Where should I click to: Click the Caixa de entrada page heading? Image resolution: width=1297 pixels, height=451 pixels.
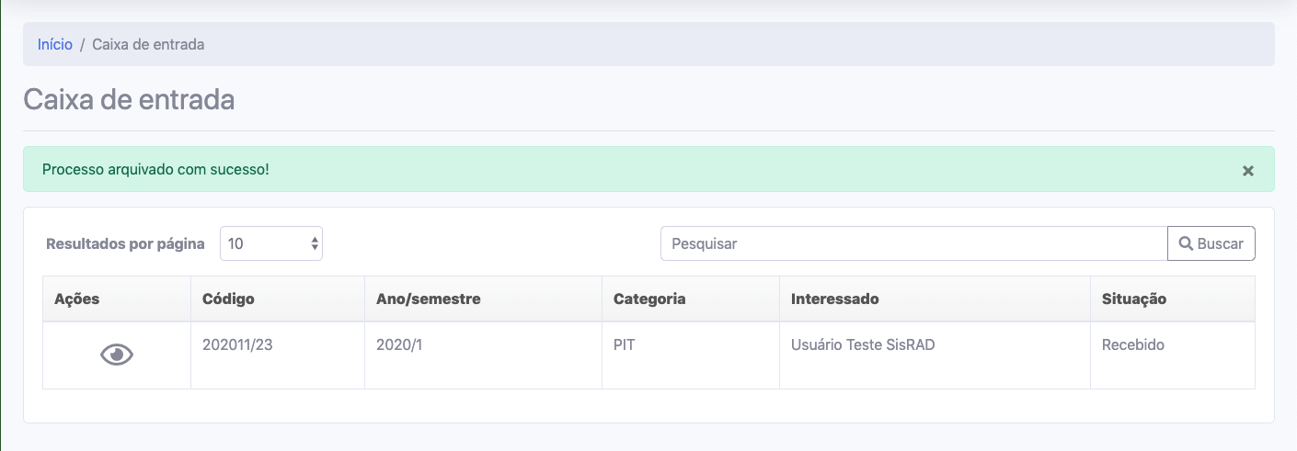tap(129, 99)
